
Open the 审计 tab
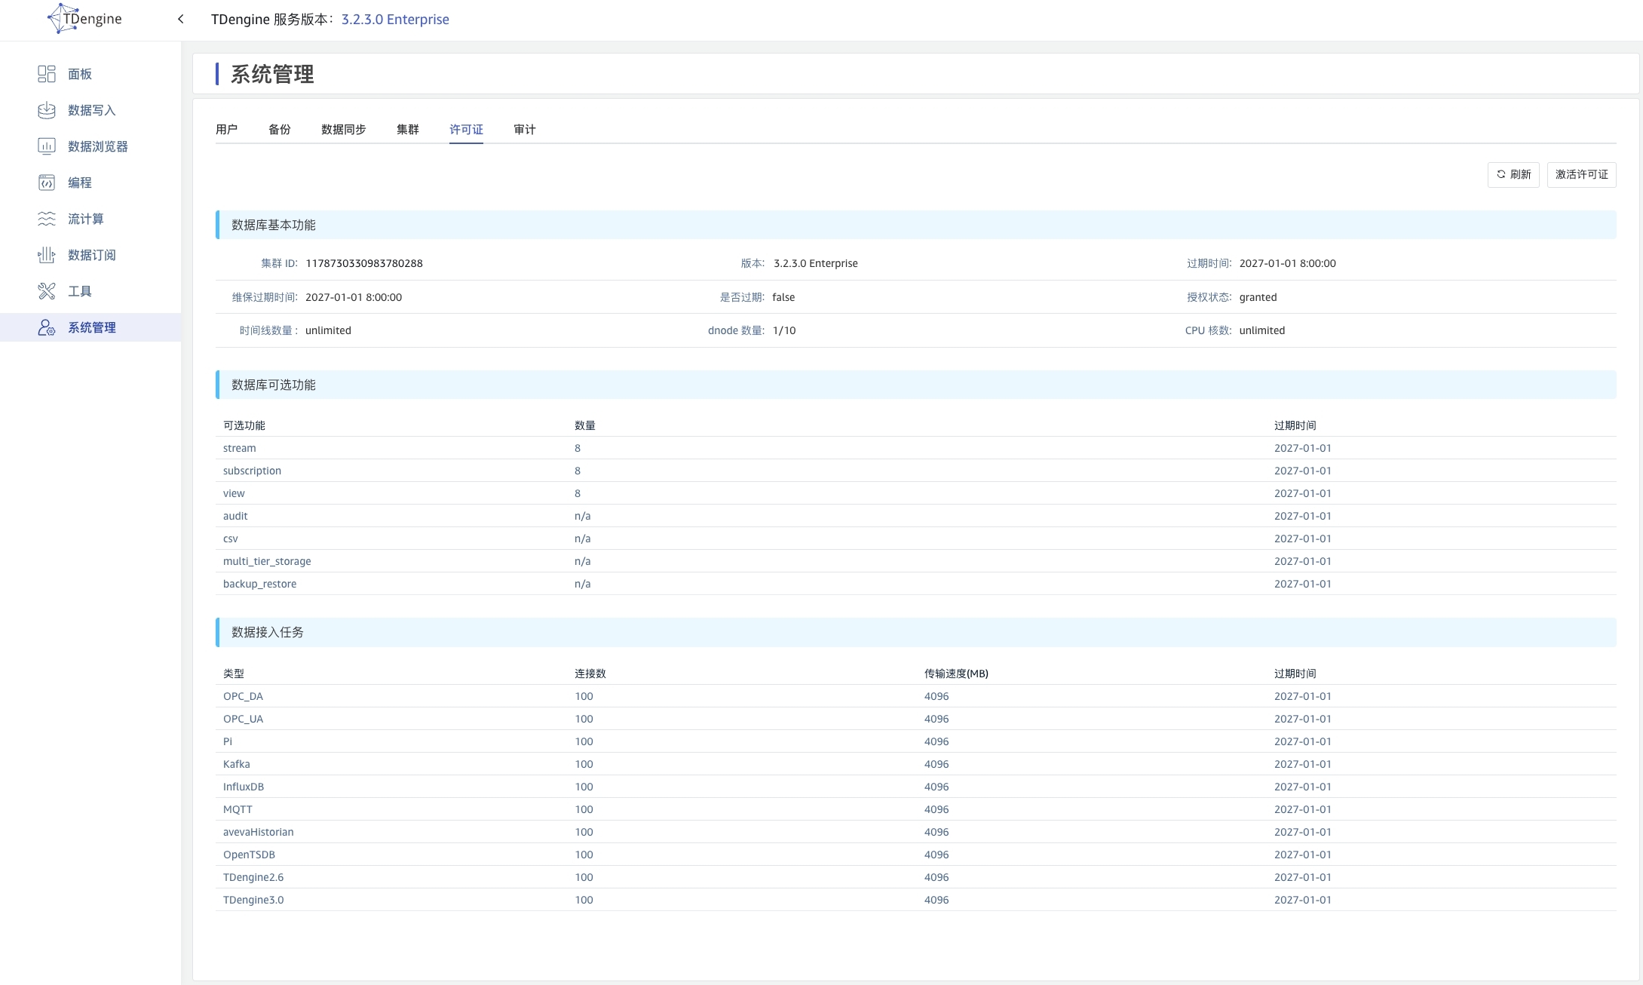[x=524, y=130]
